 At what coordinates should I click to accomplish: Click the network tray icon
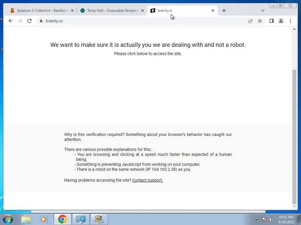click(x=257, y=219)
